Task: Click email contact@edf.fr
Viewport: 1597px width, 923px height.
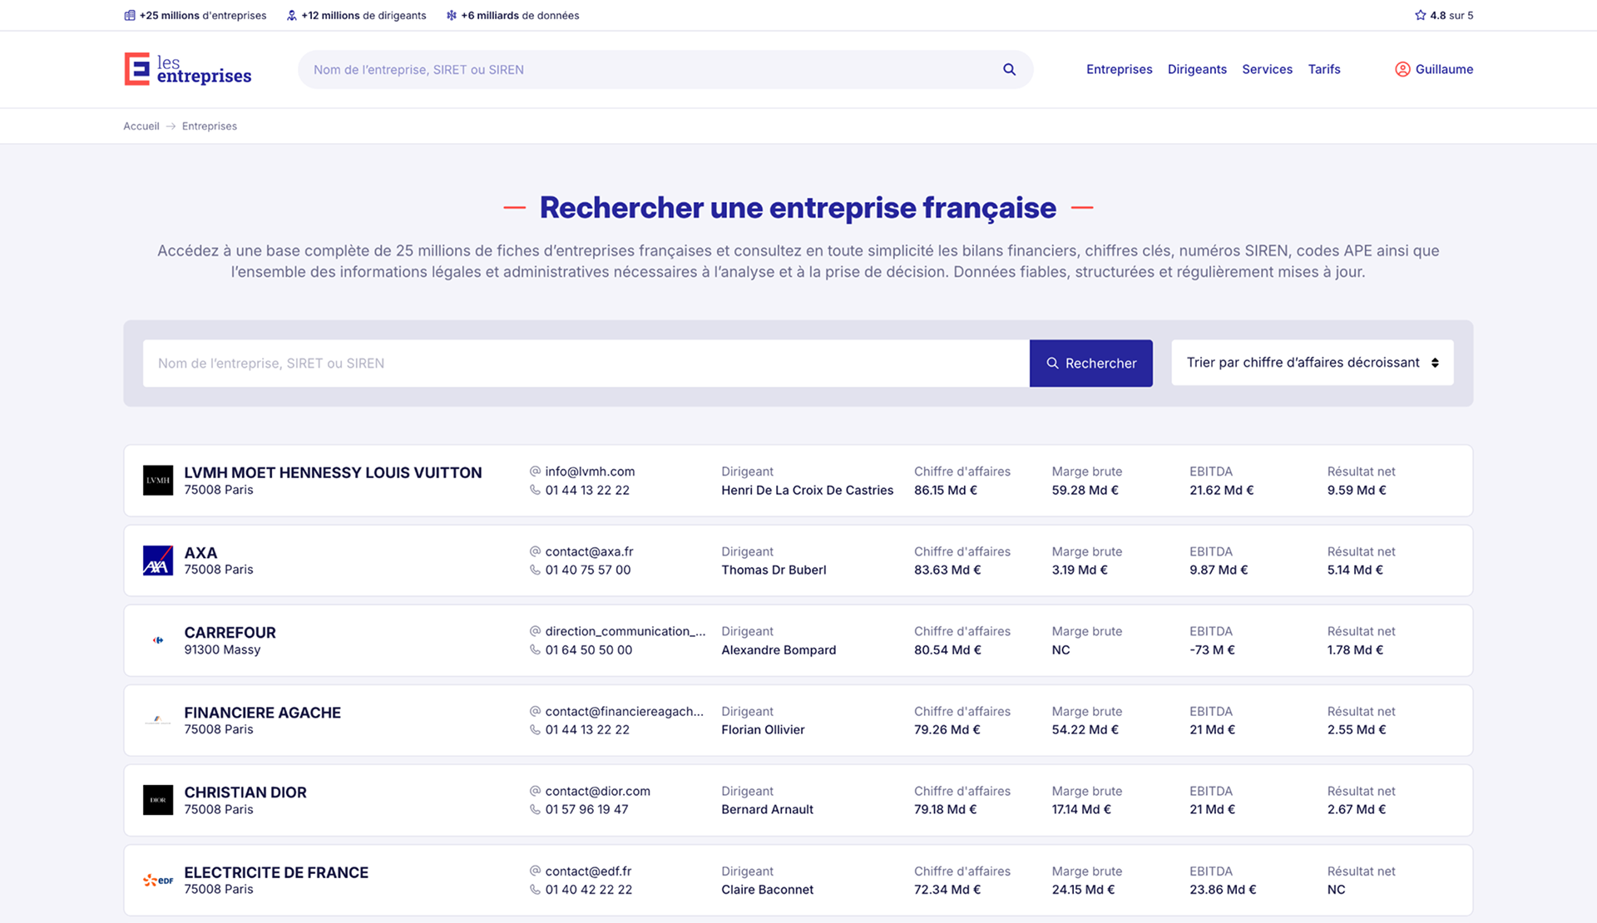Action: (x=588, y=871)
